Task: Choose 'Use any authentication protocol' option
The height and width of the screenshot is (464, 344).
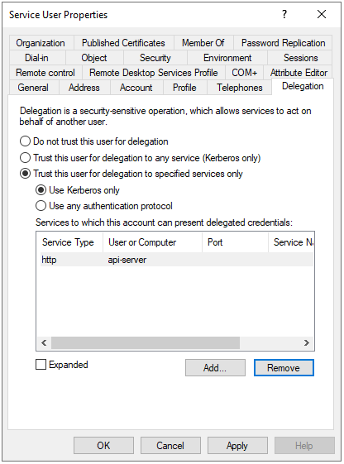Action: [41, 206]
